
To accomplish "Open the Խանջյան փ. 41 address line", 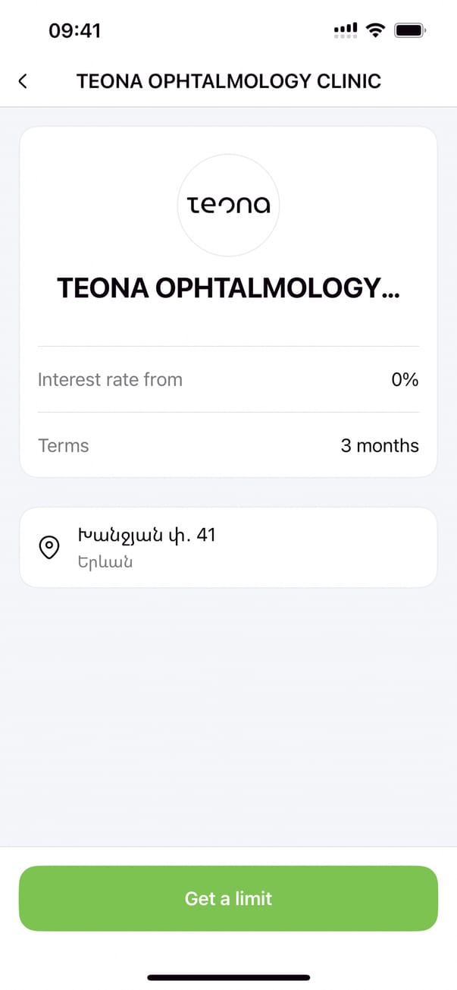I will [146, 536].
